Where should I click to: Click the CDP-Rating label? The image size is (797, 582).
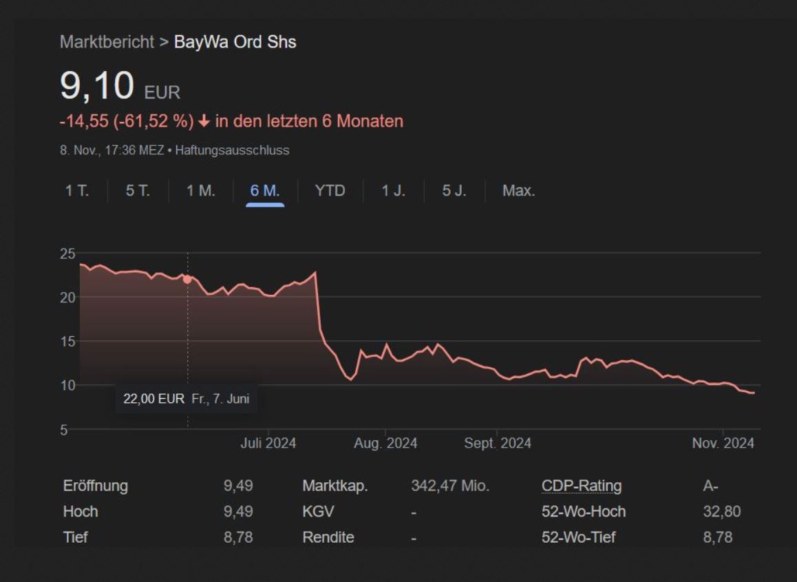582,486
